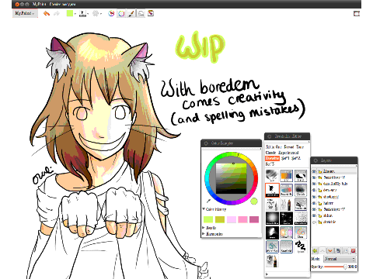Screen dimensions: 373x279
Task: Select white glow on black brush thumbnail
Action: pyautogui.click(x=272, y=218)
